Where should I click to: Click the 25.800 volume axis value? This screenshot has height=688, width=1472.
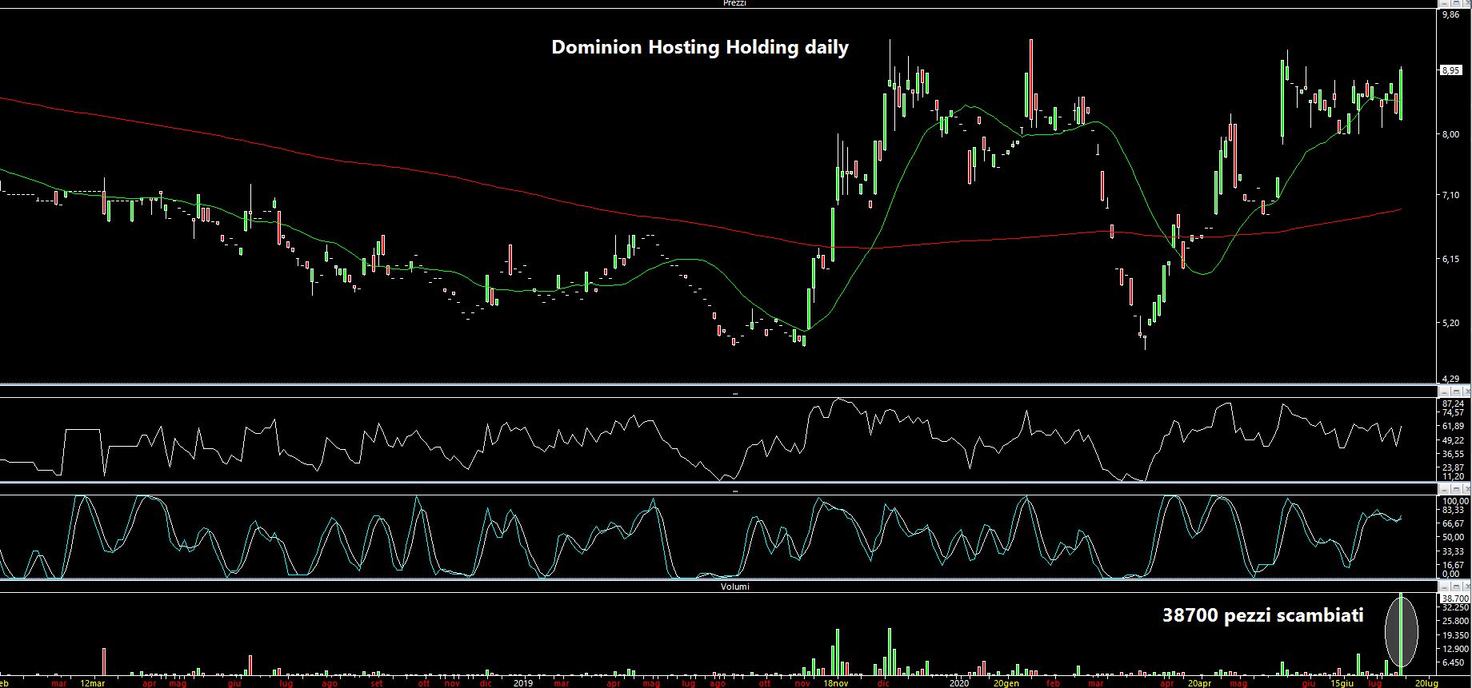click(1454, 621)
